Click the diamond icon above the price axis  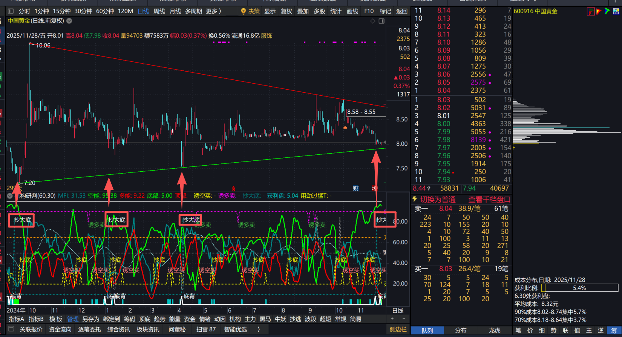tap(373, 21)
